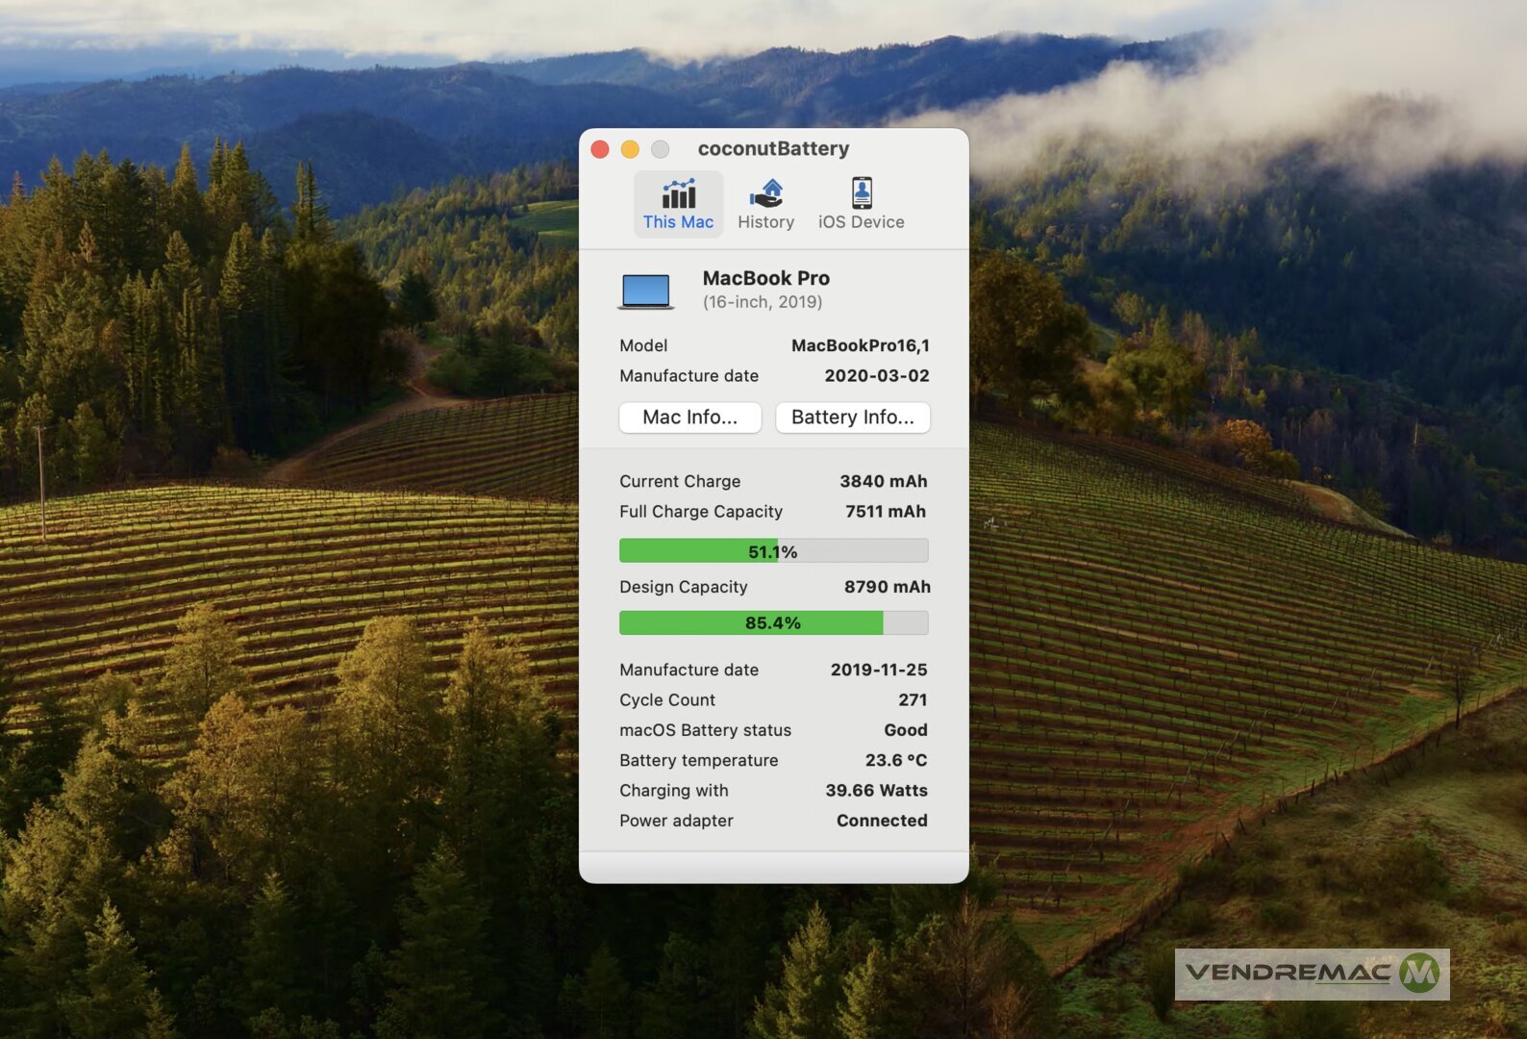Image resolution: width=1527 pixels, height=1039 pixels.
Task: Open the Mac Info... dialog
Action: [689, 418]
